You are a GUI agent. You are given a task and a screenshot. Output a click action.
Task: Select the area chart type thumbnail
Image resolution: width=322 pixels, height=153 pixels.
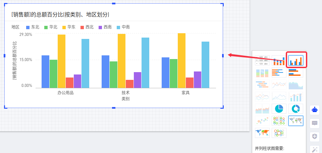pyautogui.click(x=296, y=85)
